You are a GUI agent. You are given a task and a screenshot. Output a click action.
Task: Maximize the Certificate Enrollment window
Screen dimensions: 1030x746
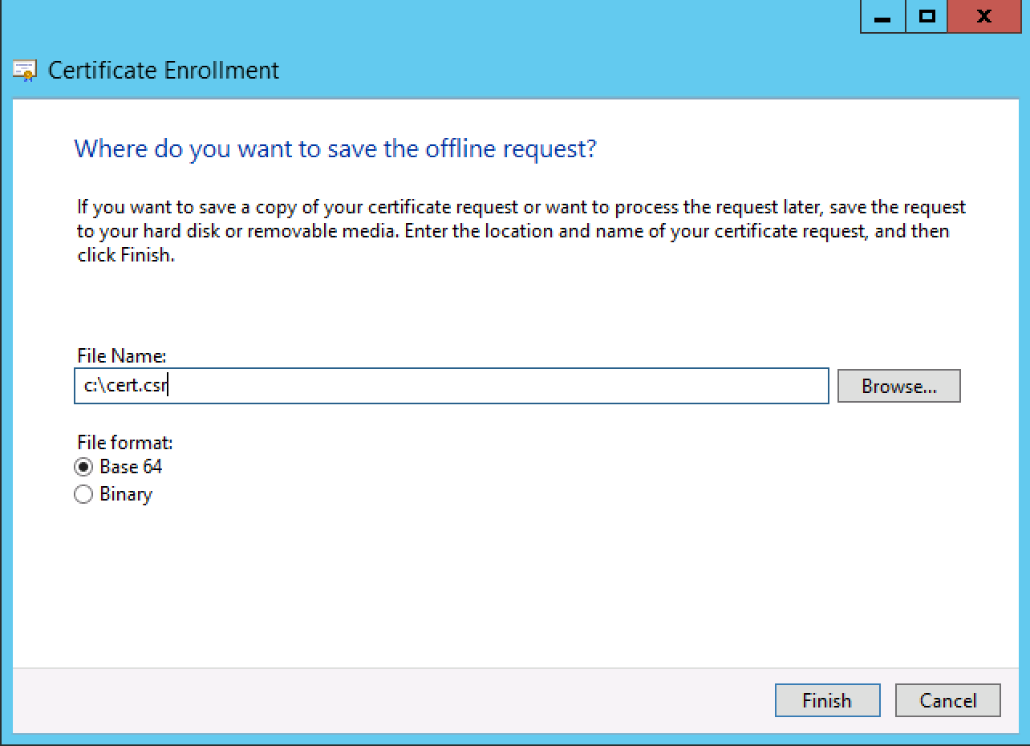pos(927,17)
